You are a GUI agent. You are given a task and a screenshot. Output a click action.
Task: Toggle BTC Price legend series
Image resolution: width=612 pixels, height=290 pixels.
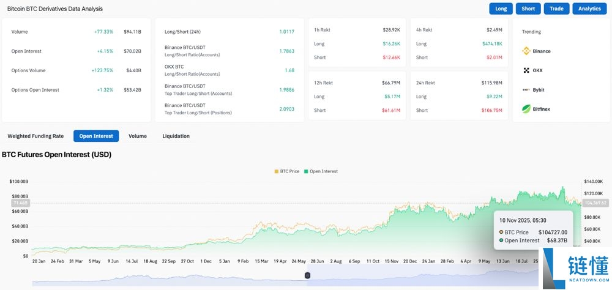286,171
